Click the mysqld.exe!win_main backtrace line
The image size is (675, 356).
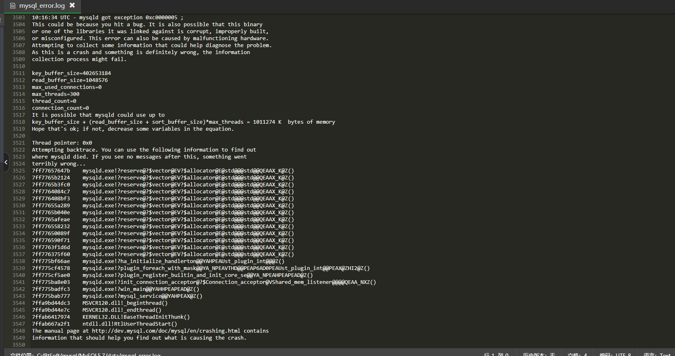[x=116, y=289]
